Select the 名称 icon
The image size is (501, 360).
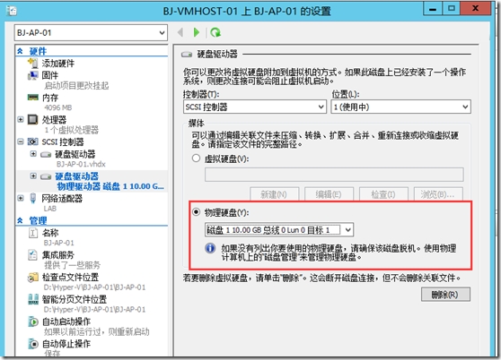click(x=33, y=233)
